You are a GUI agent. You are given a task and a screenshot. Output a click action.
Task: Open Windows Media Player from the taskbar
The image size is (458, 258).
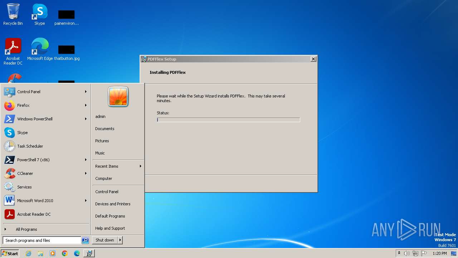coord(53,253)
